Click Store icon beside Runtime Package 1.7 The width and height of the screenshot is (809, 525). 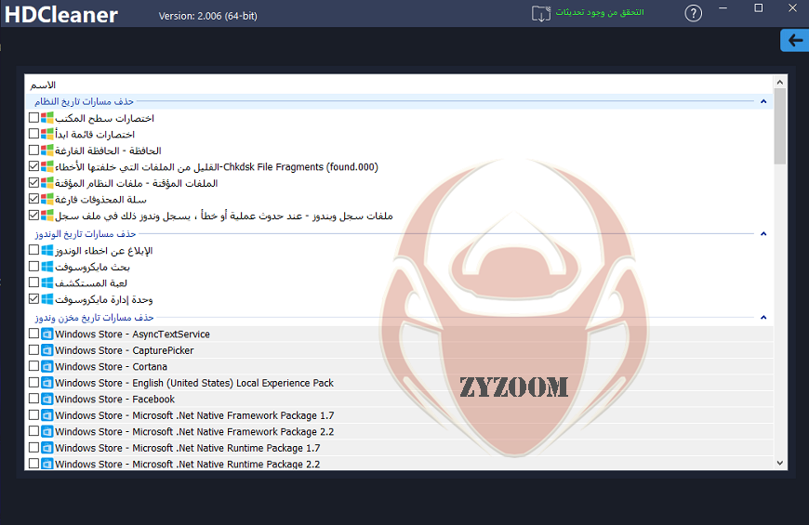46,448
